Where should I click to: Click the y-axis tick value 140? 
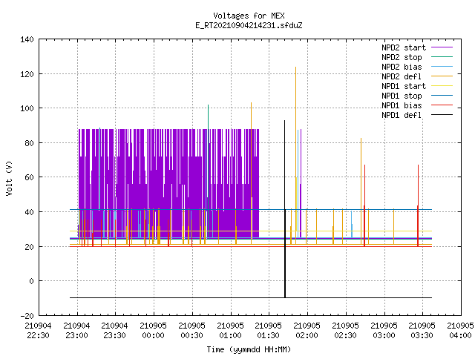(x=27, y=39)
